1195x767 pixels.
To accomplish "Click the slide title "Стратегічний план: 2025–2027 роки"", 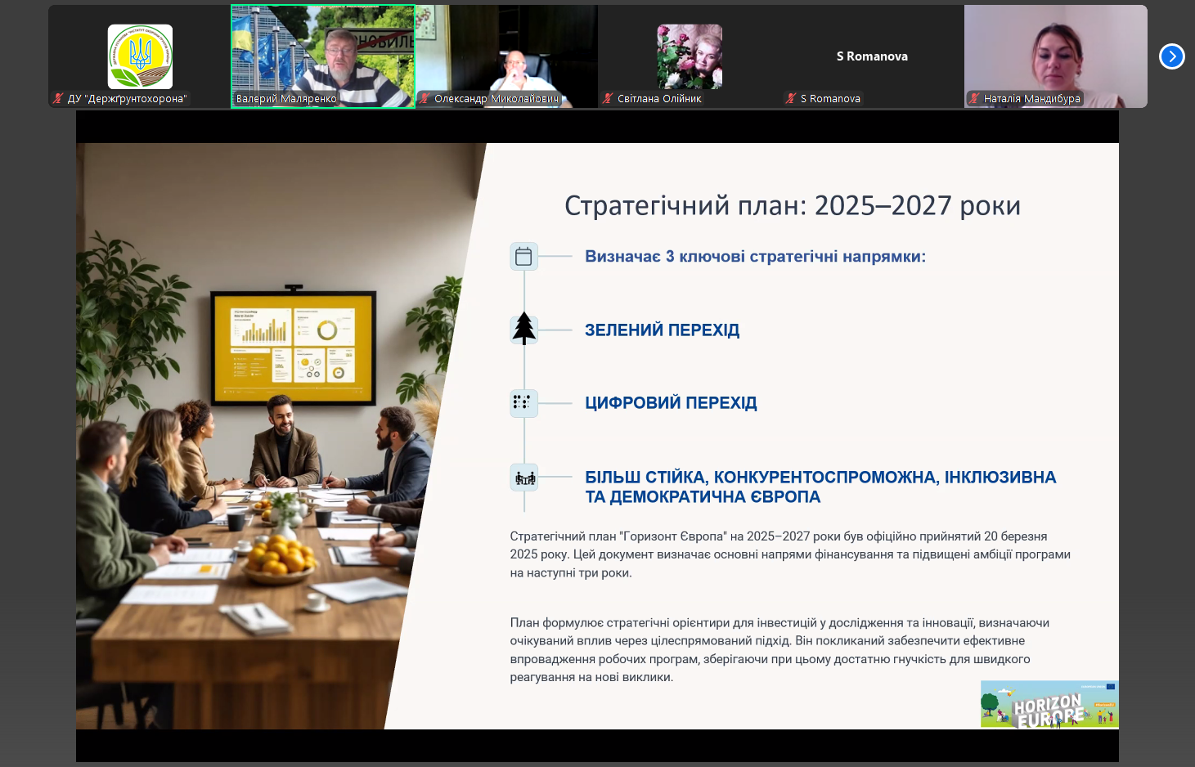I will click(x=793, y=205).
